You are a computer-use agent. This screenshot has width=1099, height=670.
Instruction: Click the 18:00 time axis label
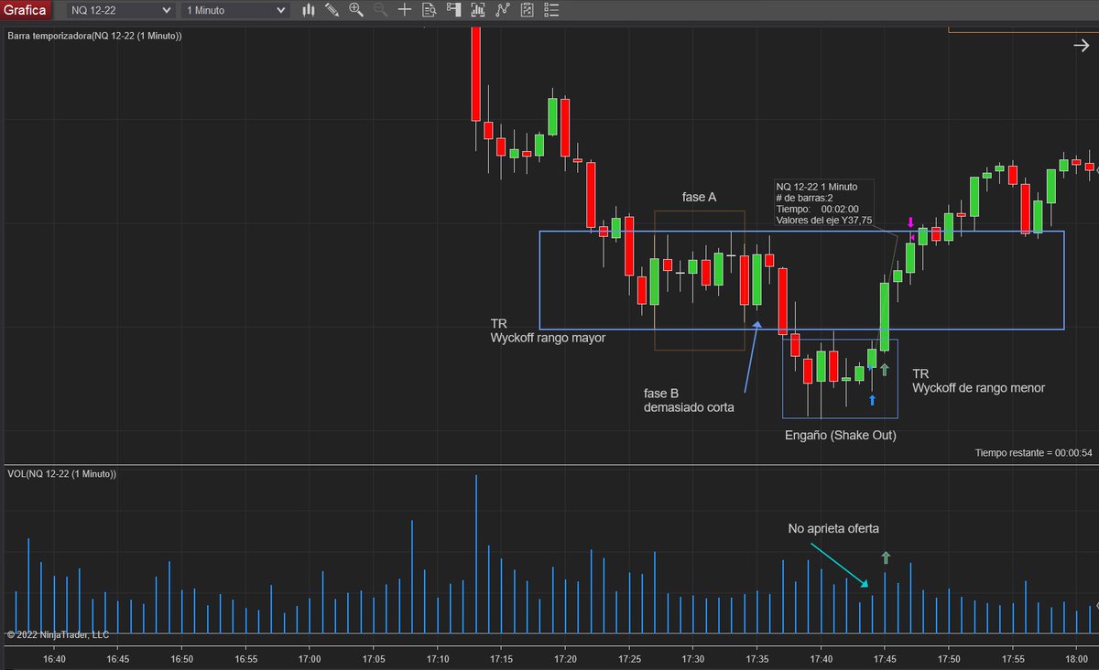point(1077,658)
